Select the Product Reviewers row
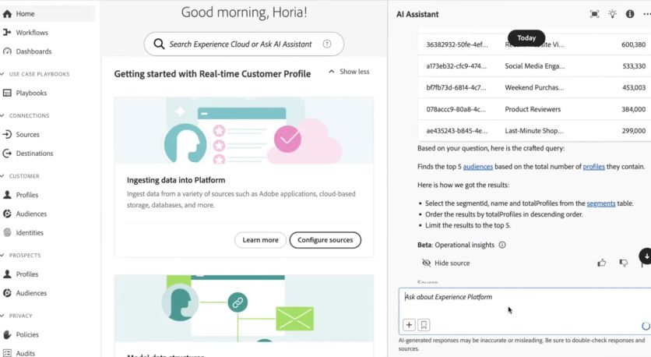 tap(534, 109)
